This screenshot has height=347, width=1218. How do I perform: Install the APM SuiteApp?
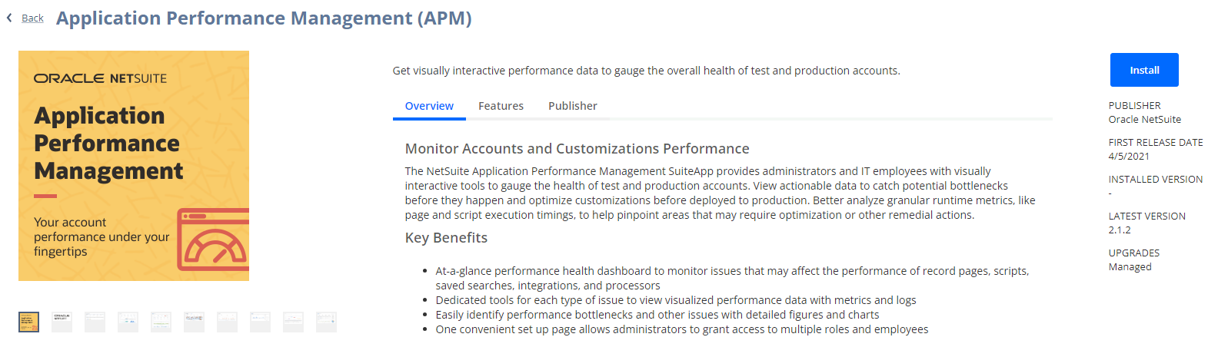[x=1144, y=70]
